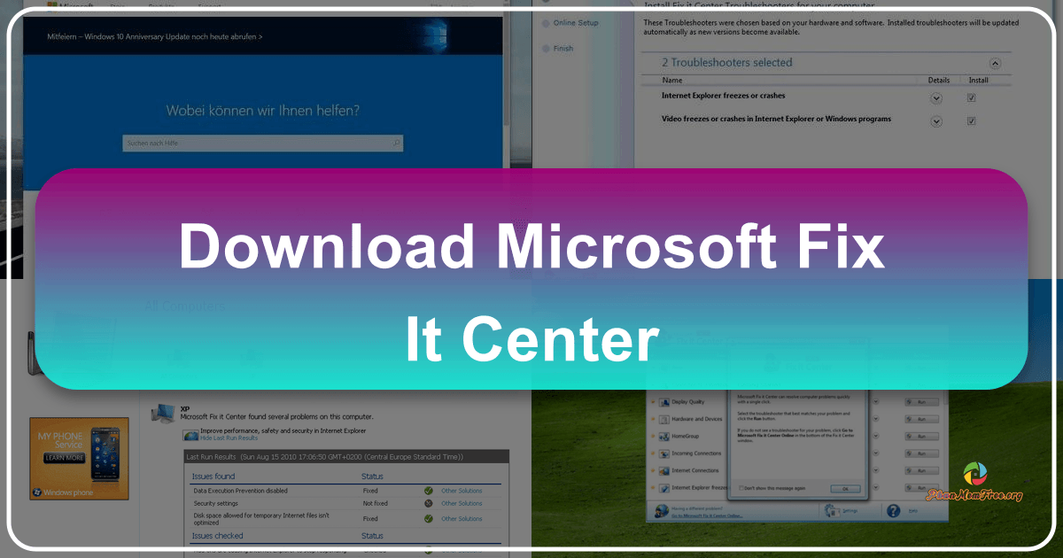Collapse the 2 Troubleshooters selected section
Image resolution: width=1063 pixels, height=558 pixels.
996,64
